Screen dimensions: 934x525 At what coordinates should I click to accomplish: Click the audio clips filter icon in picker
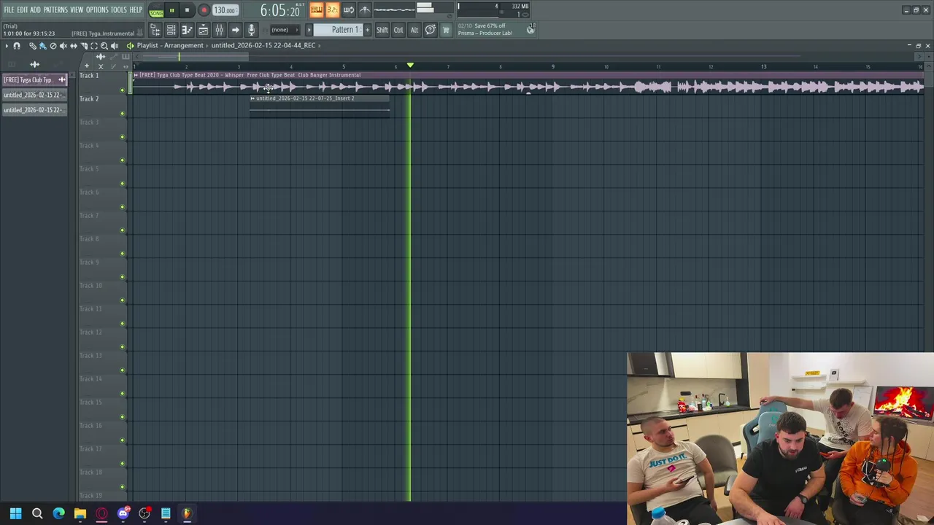(34, 65)
